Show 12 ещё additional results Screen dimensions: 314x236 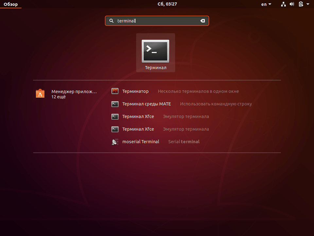(x=58, y=97)
